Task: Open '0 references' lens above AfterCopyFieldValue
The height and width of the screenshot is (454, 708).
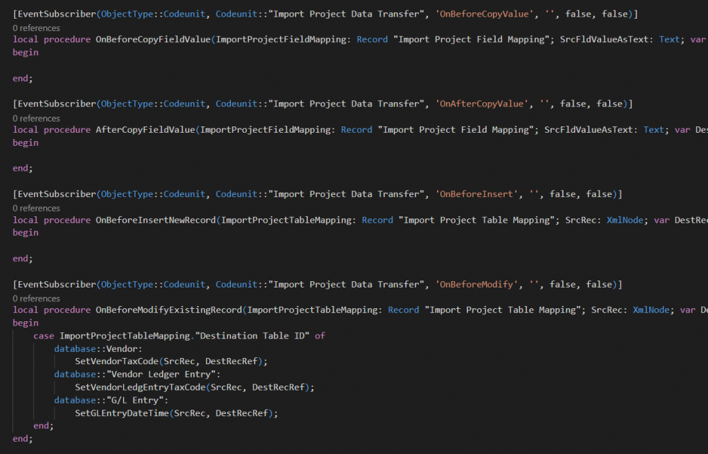Action: pyautogui.click(x=36, y=118)
